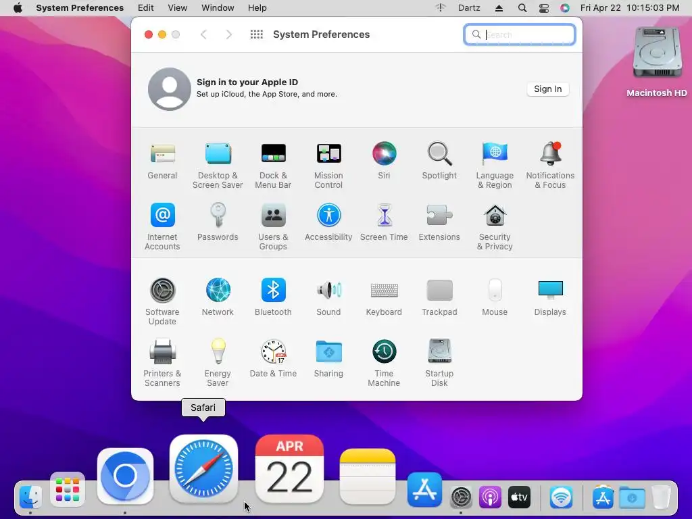
Task: Open Mission Control preferences
Action: [328, 165]
